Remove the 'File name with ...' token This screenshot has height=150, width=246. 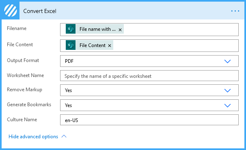point(120,30)
